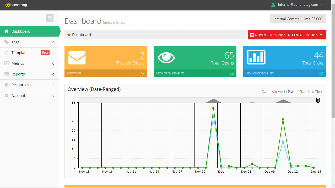Click the arrow icon beside View Tags

tap(143, 74)
